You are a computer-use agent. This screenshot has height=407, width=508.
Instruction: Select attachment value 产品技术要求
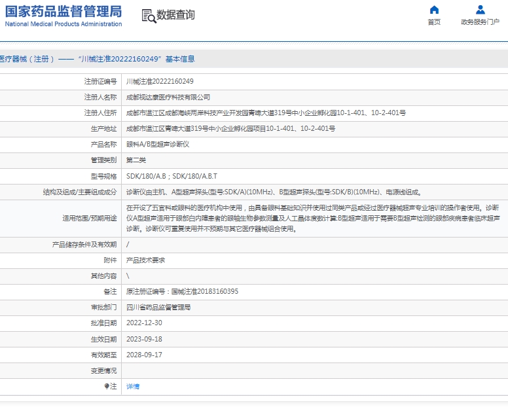click(145, 260)
